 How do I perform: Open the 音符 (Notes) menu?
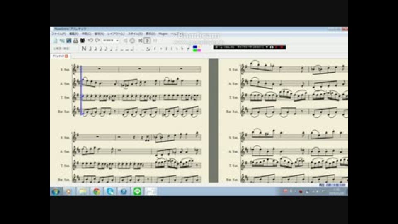(x=99, y=34)
